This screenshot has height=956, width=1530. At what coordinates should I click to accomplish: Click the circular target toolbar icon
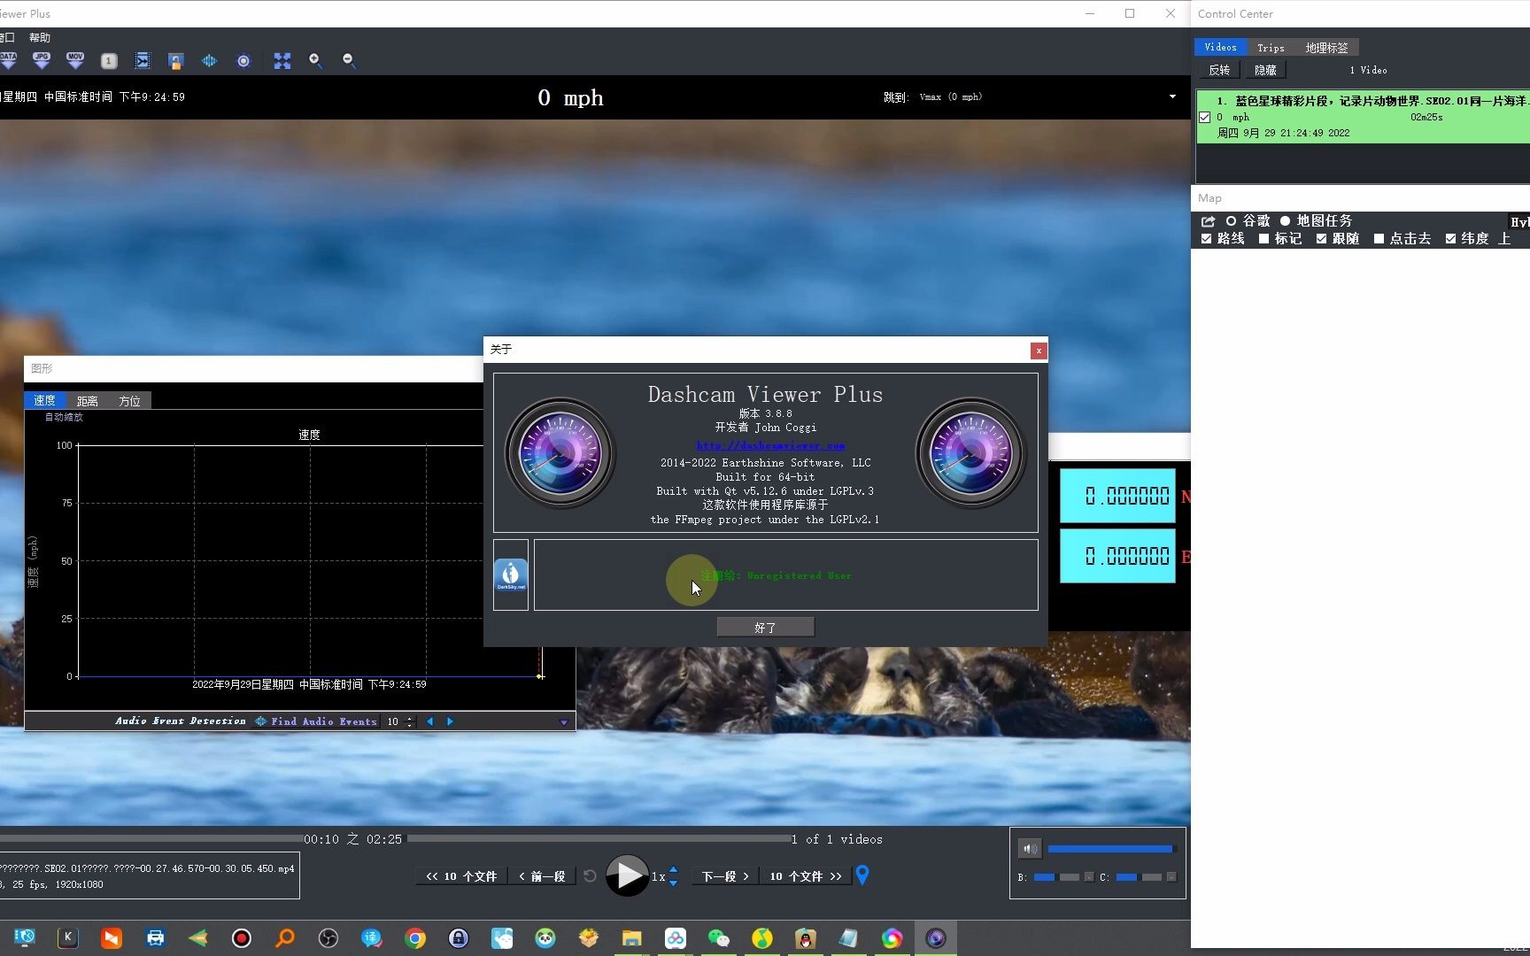[243, 61]
